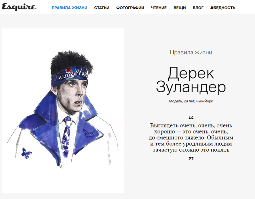This screenshot has height=199, width=255.
Task: Click the Правила жизни heading link
Action: 191,52
